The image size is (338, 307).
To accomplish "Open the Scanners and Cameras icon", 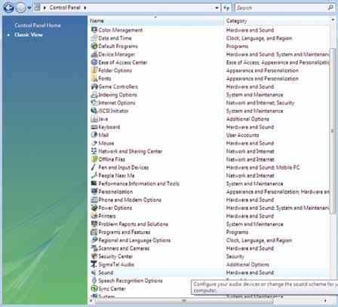I will coord(94,248).
